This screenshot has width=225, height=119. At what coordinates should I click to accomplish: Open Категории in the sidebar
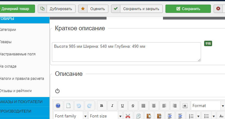coord(8,30)
